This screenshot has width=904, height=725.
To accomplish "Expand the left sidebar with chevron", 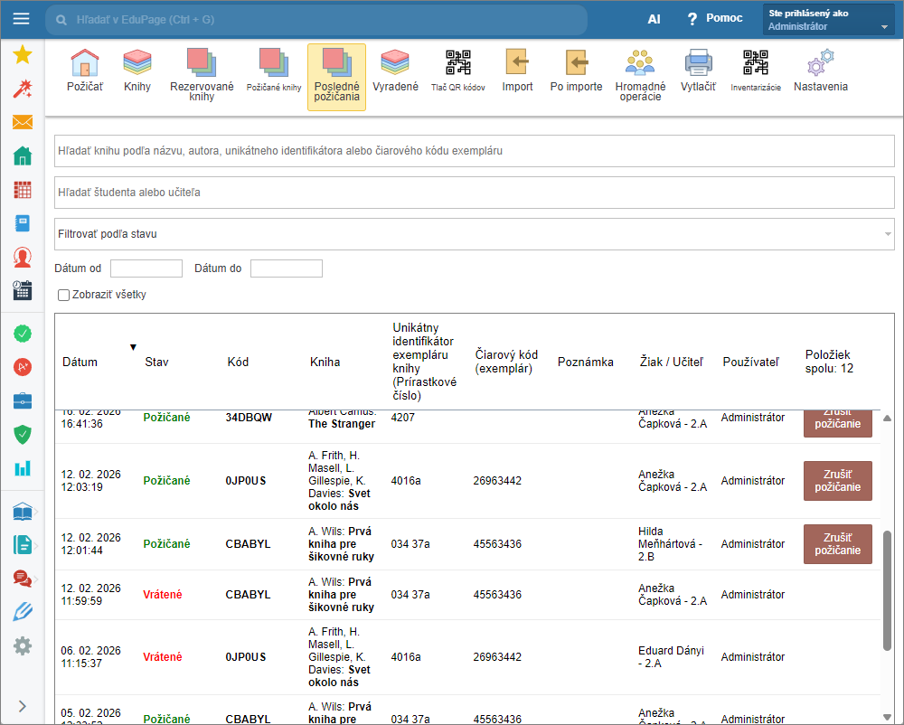I will pyautogui.click(x=23, y=706).
